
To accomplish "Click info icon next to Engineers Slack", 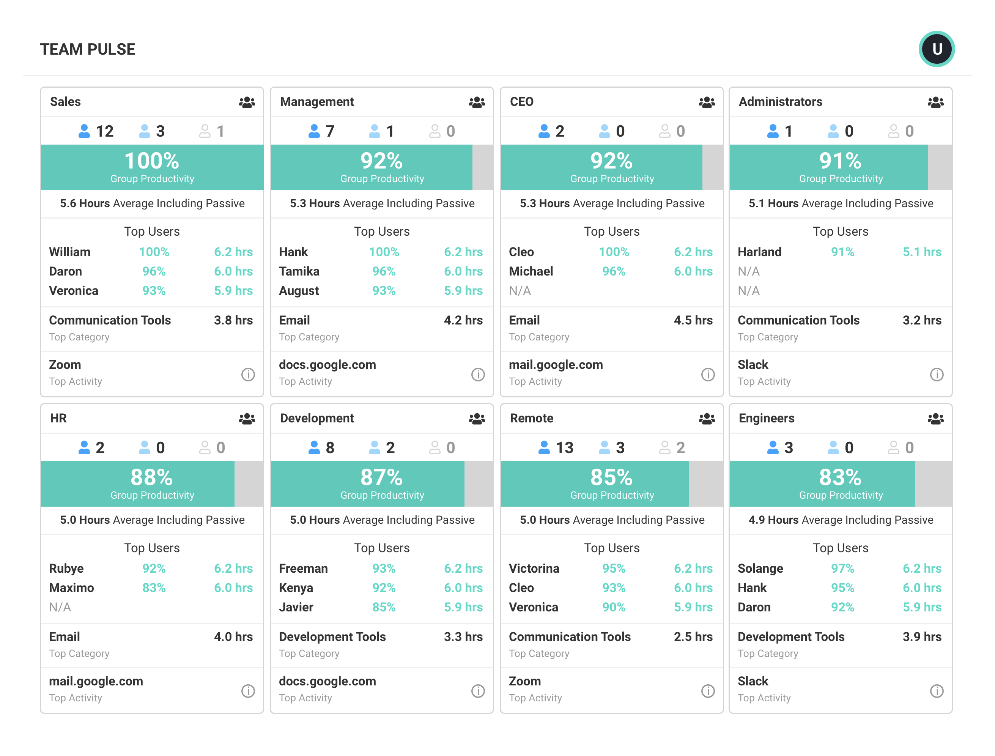I will coord(937,691).
